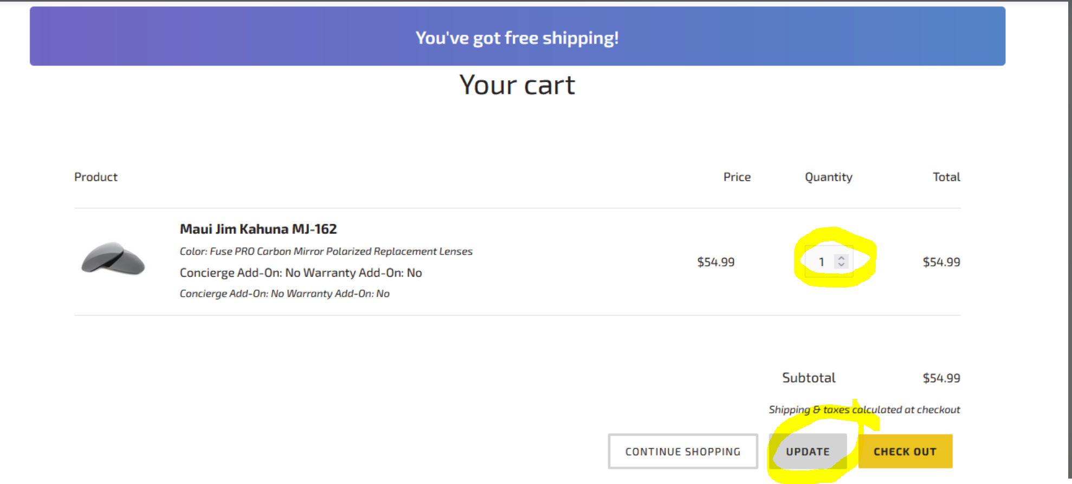
Task: Click the quantity number input field
Action: (822, 262)
